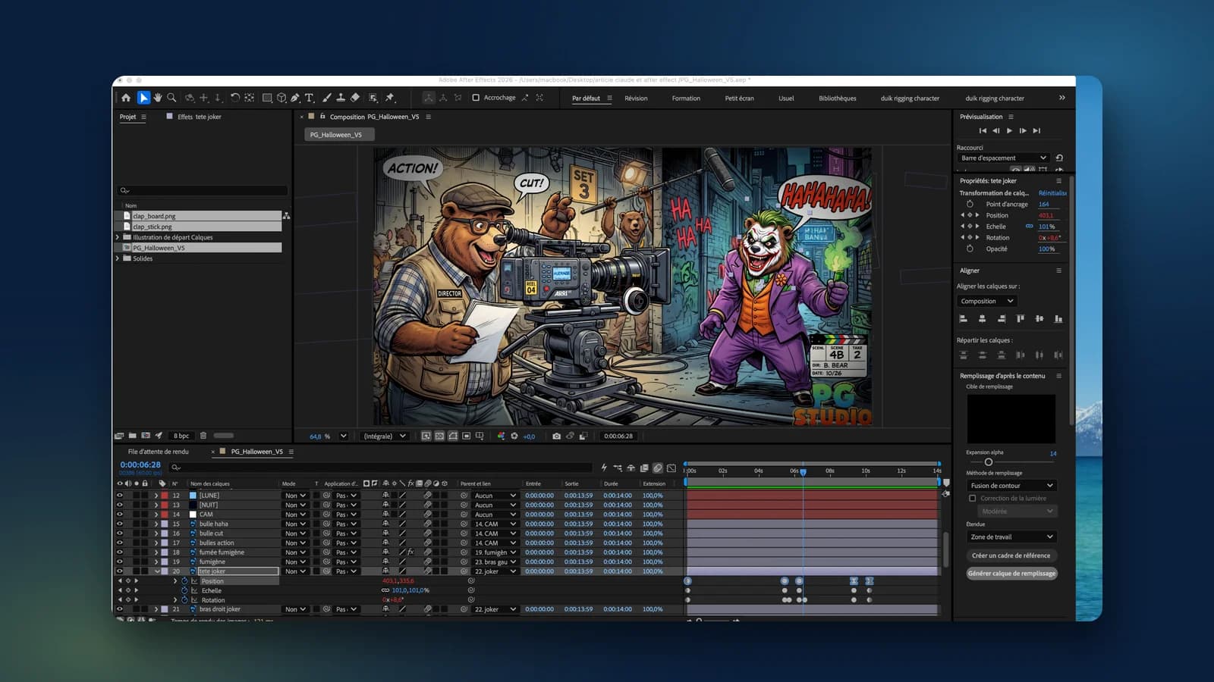1214x682 pixels.
Task: Go to the Home screen icon
Action: [x=126, y=98]
